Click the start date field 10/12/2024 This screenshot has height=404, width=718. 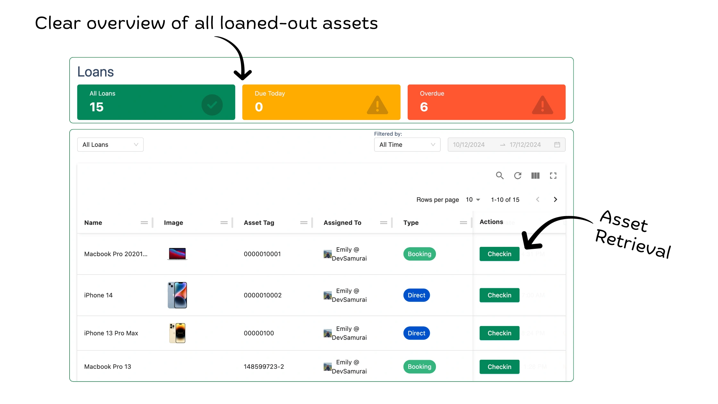click(469, 145)
